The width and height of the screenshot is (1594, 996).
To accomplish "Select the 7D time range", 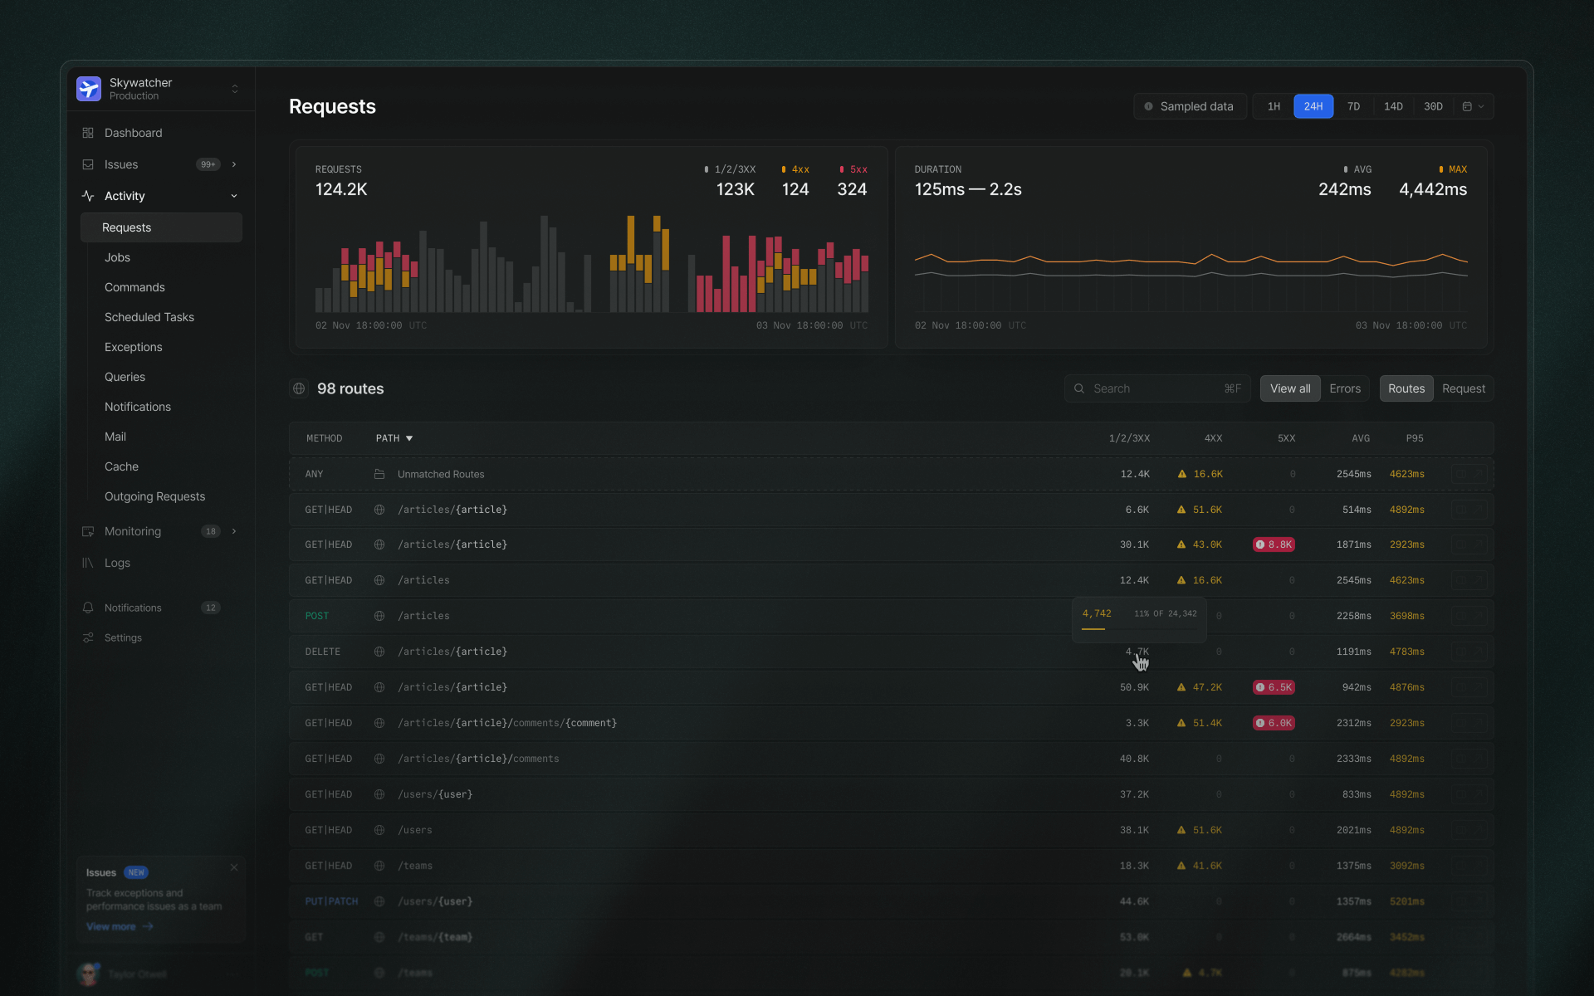I will (x=1353, y=106).
